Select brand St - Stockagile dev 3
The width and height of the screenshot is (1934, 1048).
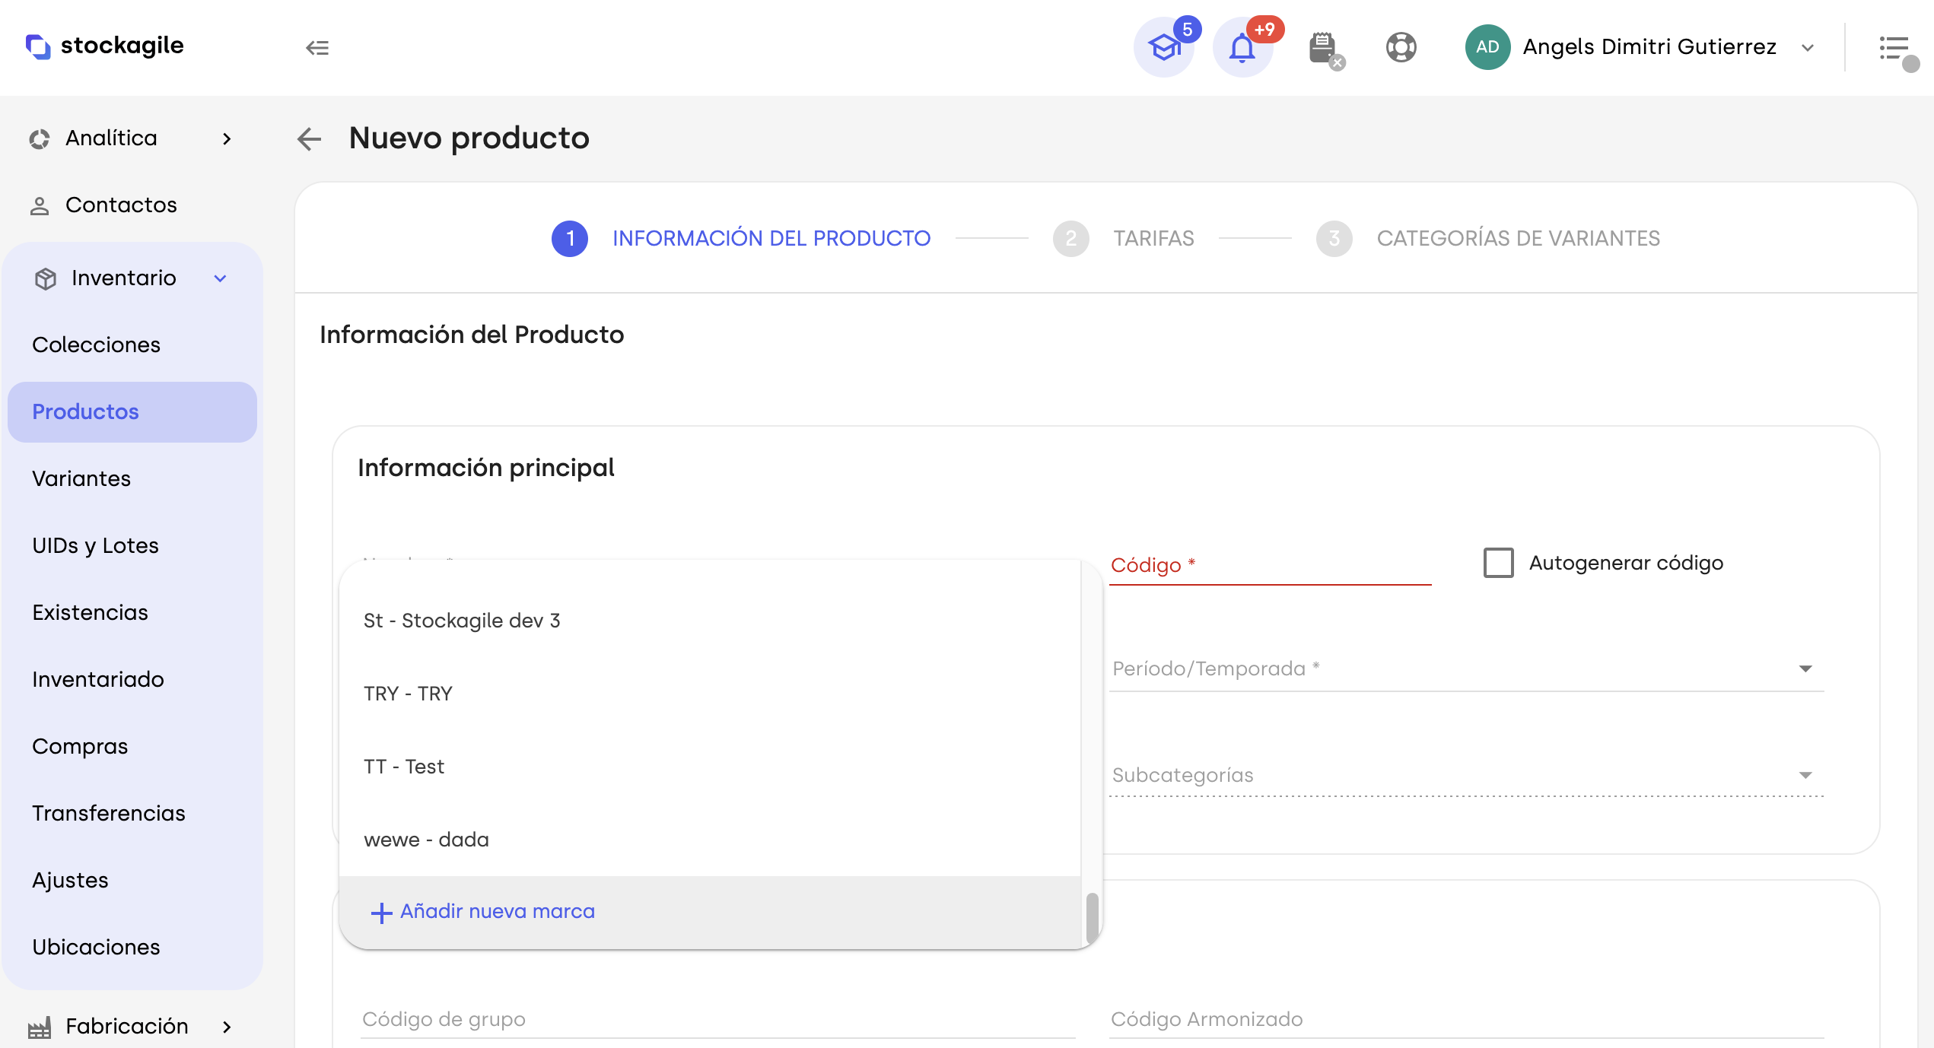710,621
